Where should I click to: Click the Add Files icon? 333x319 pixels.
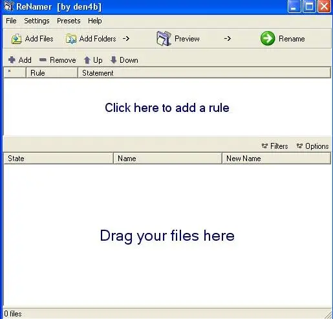pos(17,39)
